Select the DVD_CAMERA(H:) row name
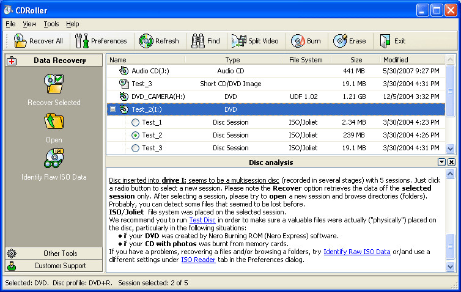This screenshot has height=292, width=461. coord(158,97)
